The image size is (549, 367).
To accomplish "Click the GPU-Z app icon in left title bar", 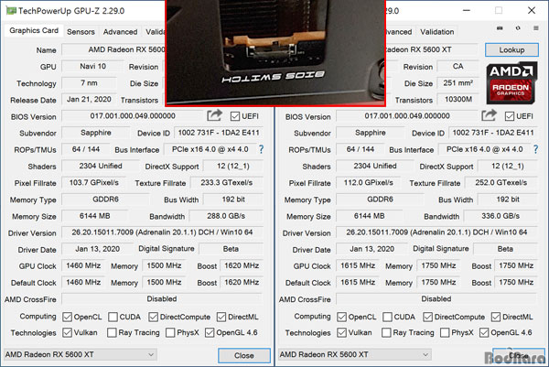I will point(11,10).
